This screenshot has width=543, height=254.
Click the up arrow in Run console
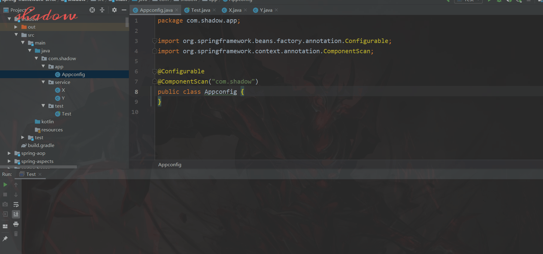click(16, 185)
